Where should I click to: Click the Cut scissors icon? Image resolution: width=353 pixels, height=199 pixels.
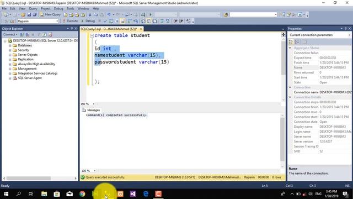tap(90, 14)
